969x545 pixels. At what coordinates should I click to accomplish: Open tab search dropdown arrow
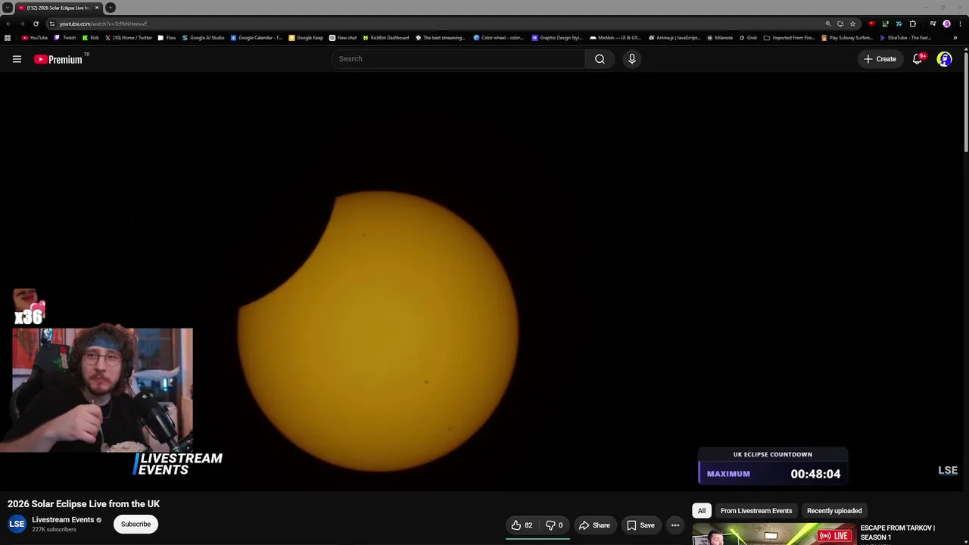pos(7,8)
